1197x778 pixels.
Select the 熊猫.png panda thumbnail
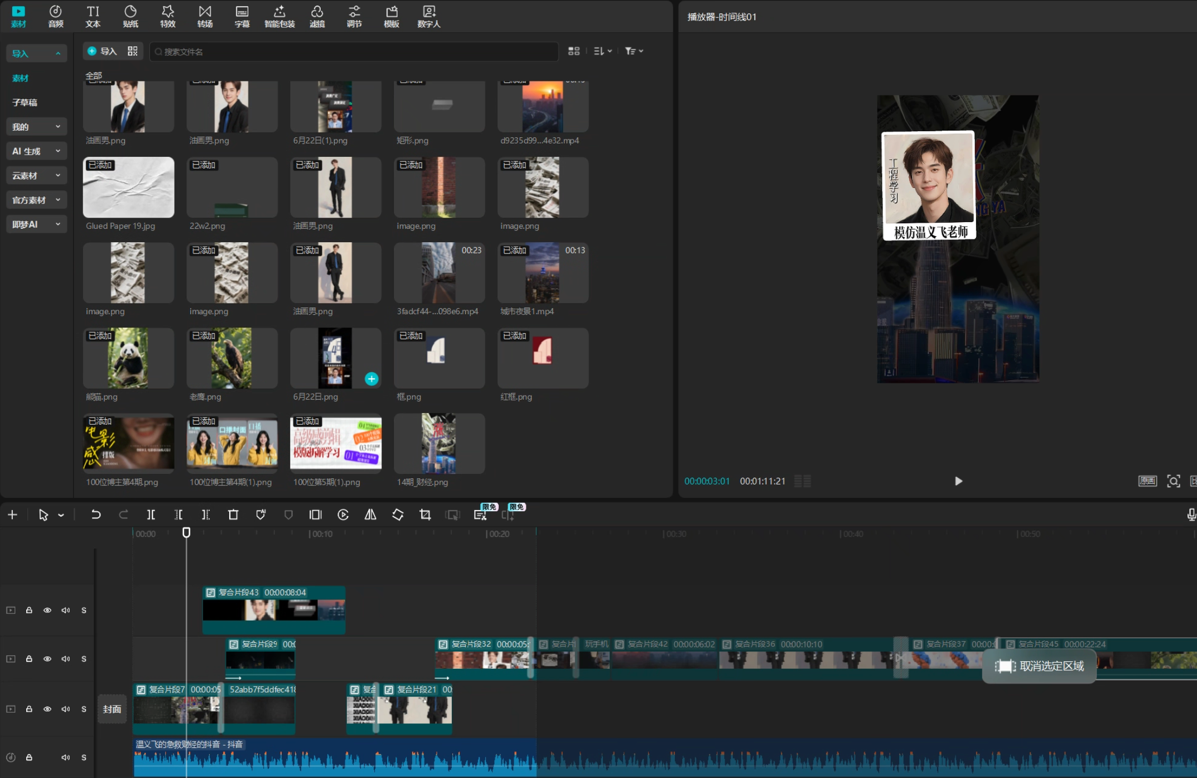(x=128, y=358)
